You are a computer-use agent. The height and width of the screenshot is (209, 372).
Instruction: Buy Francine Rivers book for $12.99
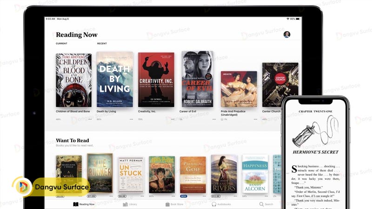point(216,196)
